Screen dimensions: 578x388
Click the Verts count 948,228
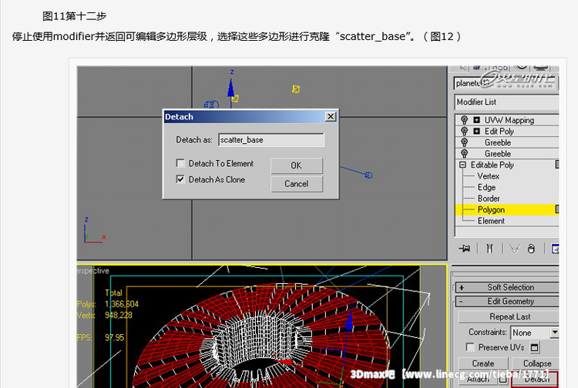click(x=119, y=315)
